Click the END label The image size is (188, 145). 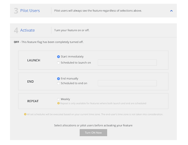tap(30, 81)
